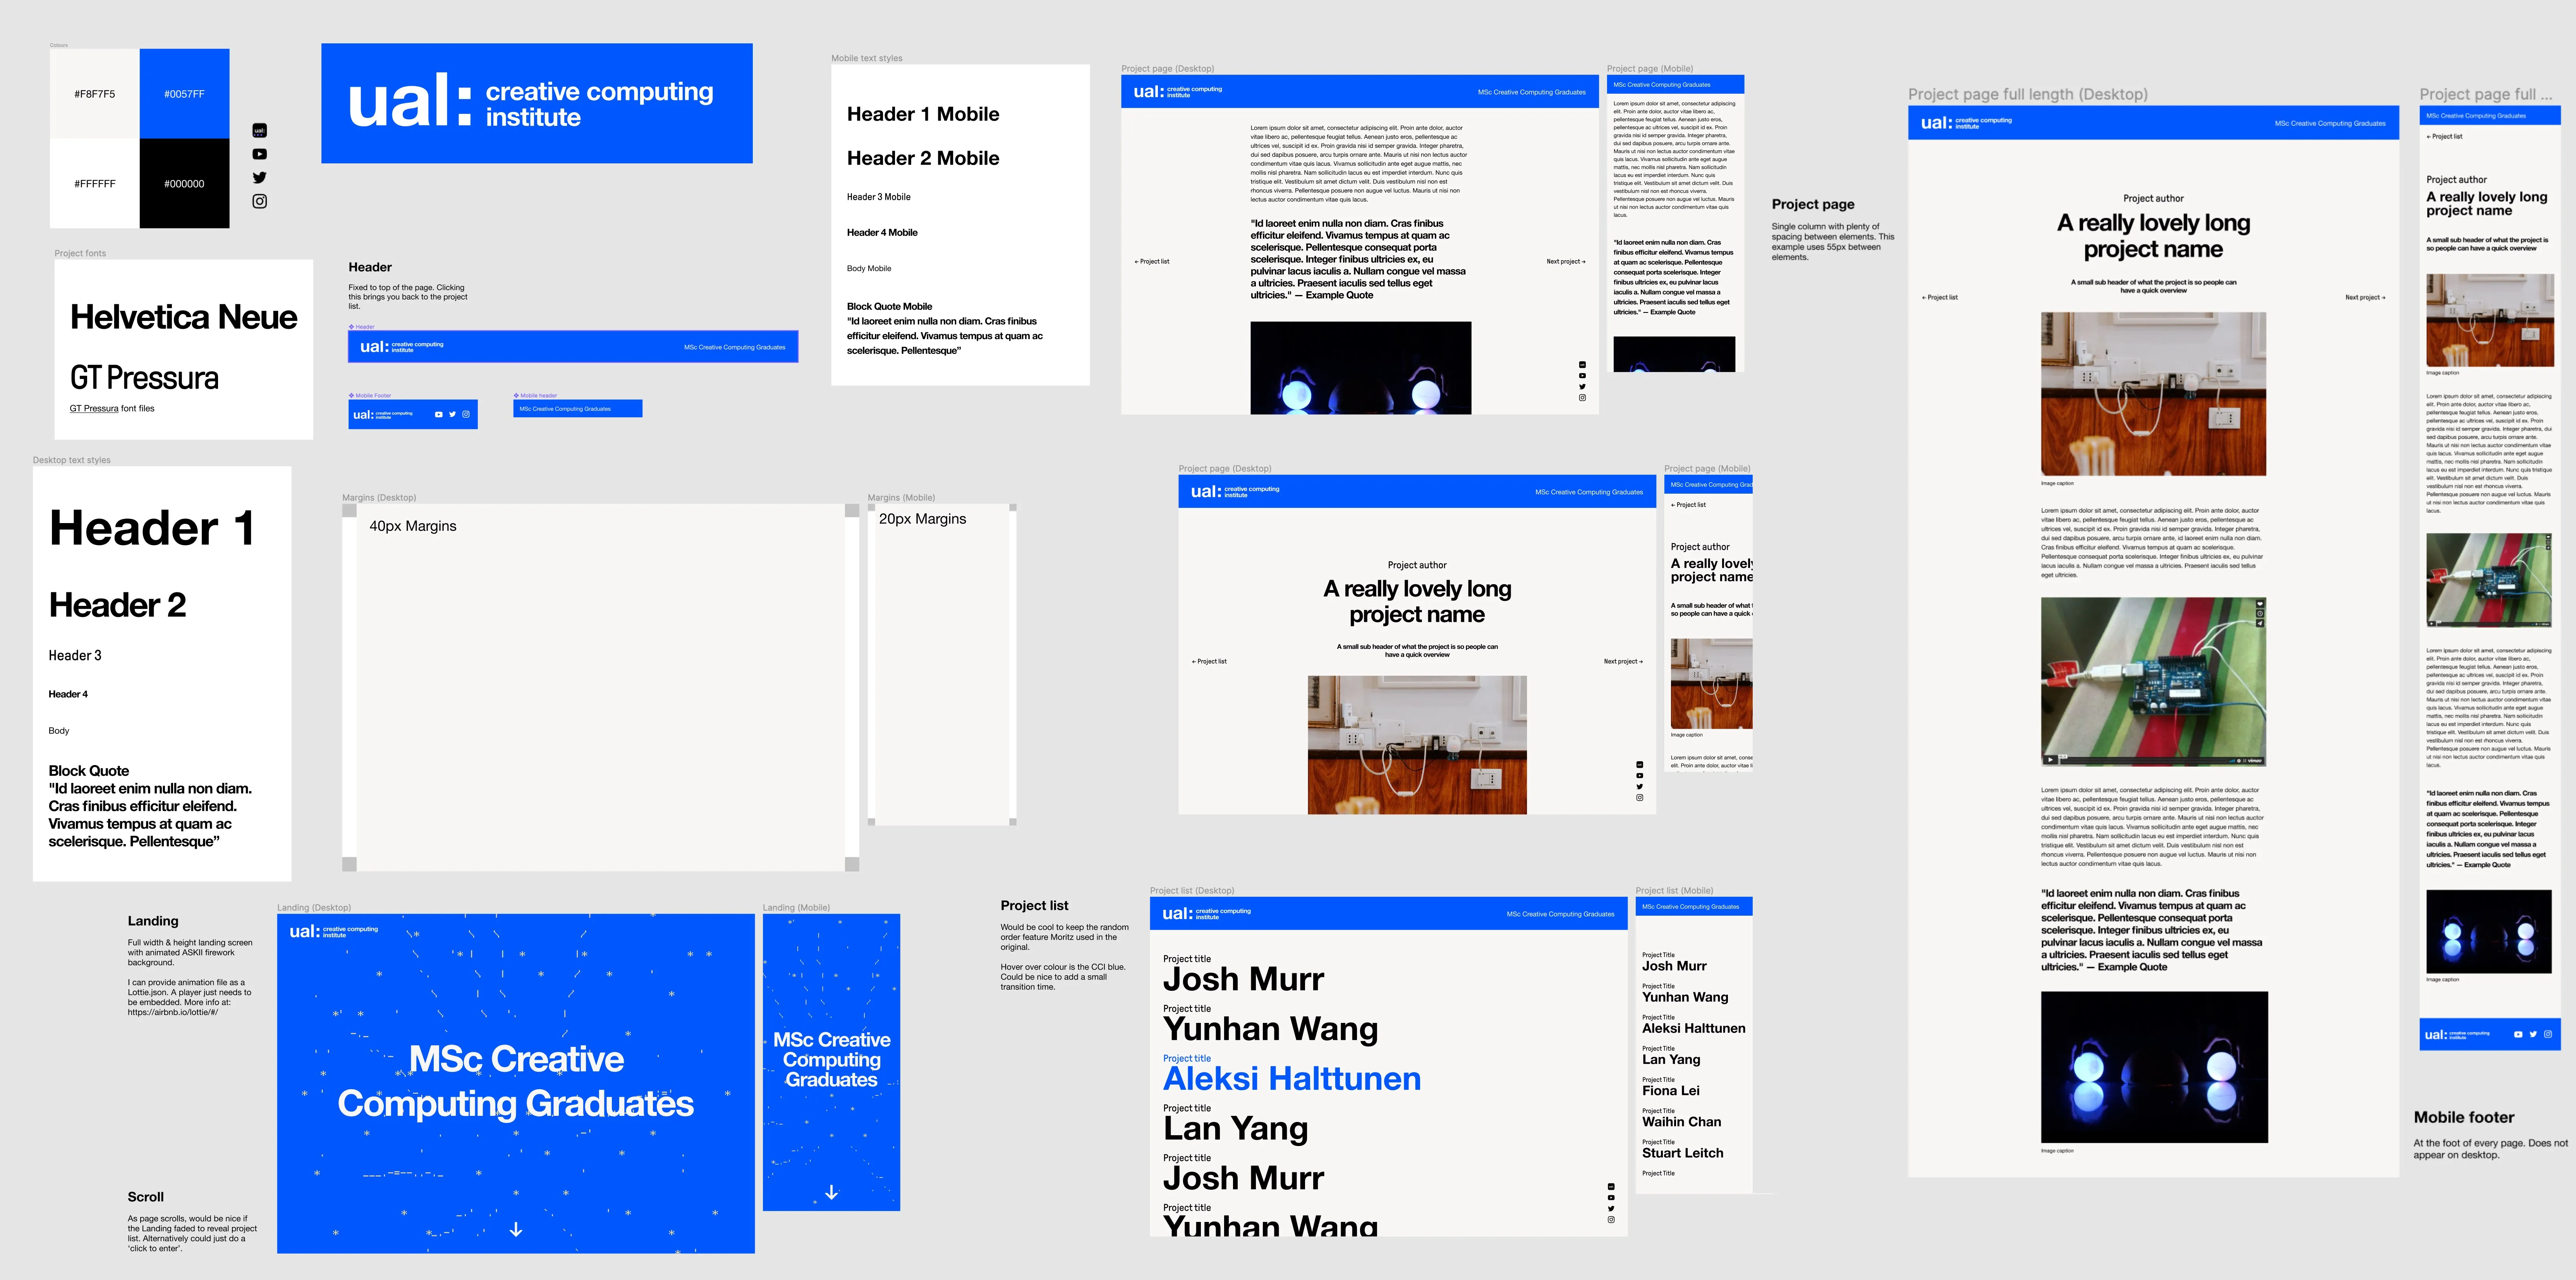Click the 'Helvetica Neue' font sample
This screenshot has width=2576, height=1280.
pyautogui.click(x=184, y=317)
